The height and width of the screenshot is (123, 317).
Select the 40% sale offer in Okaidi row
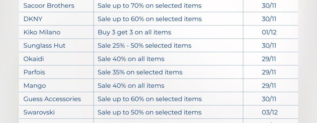tap(131, 59)
